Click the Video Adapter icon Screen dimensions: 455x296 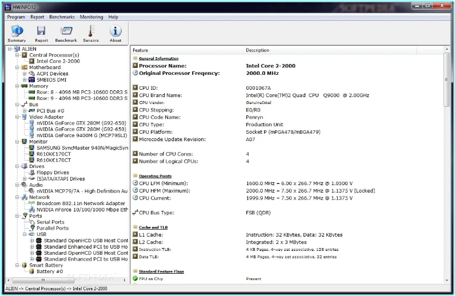pyautogui.click(x=25, y=117)
